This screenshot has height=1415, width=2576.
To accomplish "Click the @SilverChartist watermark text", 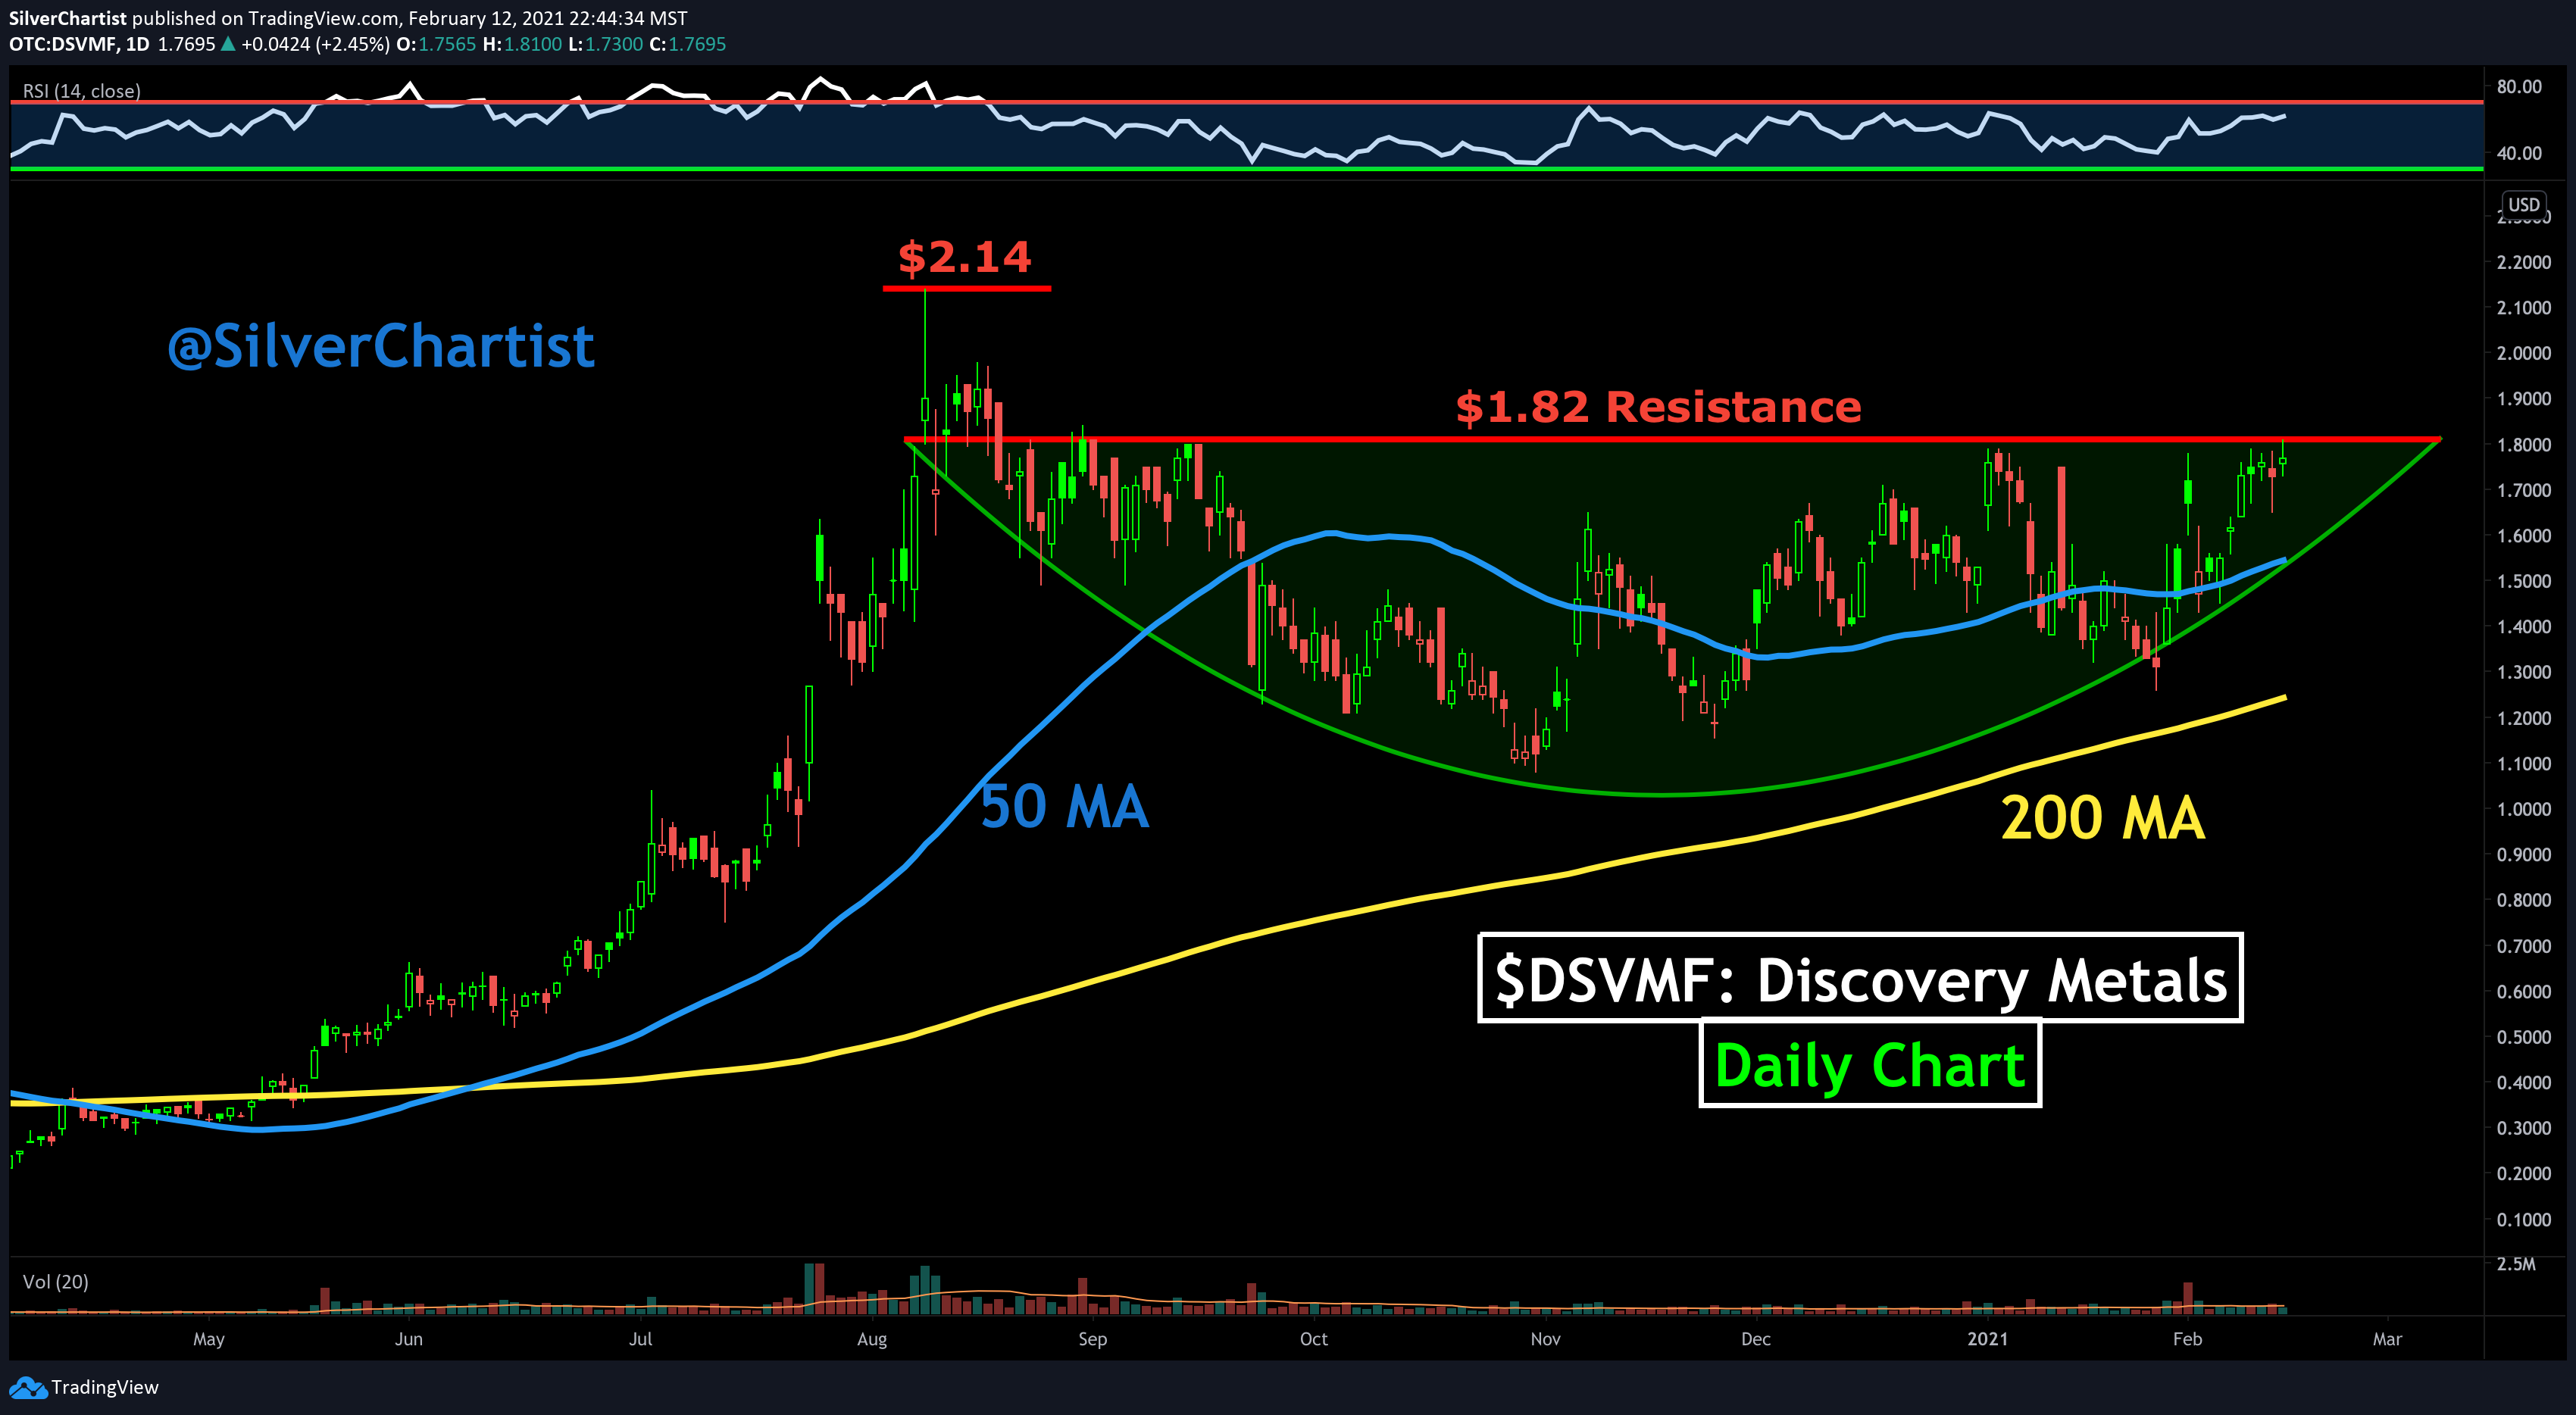I will coord(381,346).
